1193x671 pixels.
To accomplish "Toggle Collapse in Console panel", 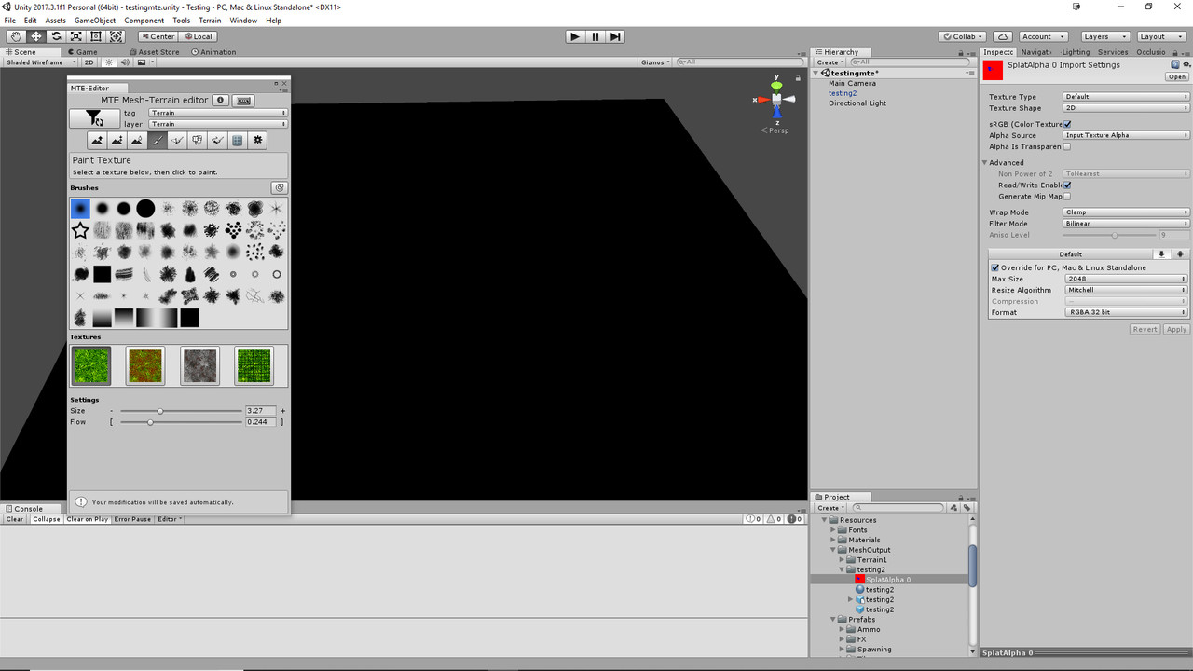I will pos(46,519).
